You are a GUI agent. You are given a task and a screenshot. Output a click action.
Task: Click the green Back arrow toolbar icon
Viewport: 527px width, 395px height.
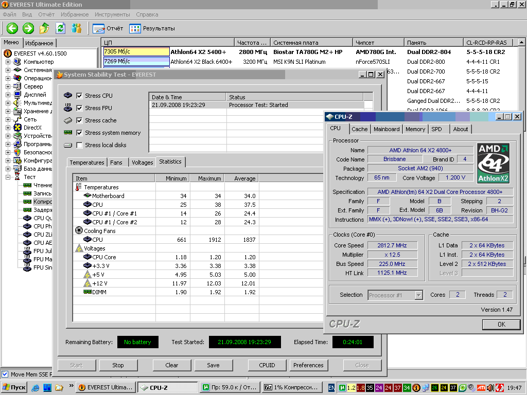[12, 28]
